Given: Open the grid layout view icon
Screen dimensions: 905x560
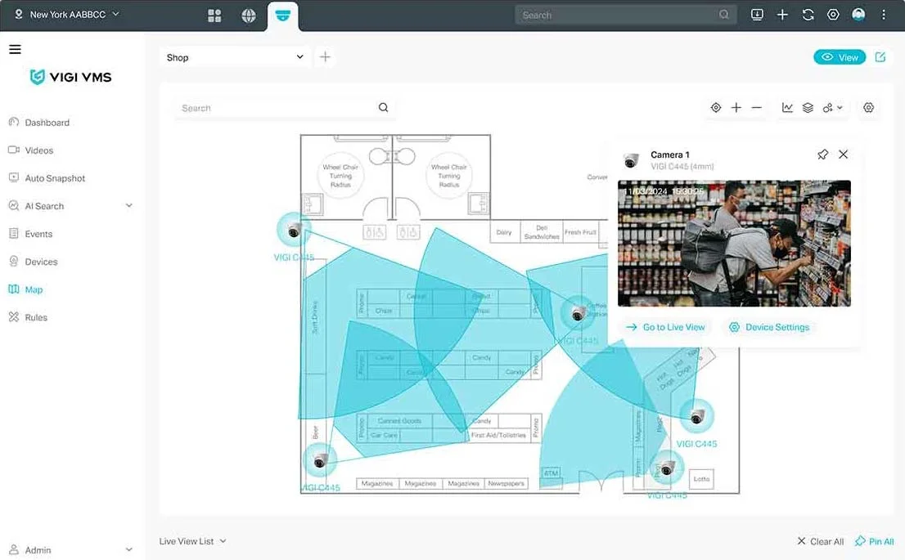Looking at the screenshot, I should pyautogui.click(x=214, y=16).
